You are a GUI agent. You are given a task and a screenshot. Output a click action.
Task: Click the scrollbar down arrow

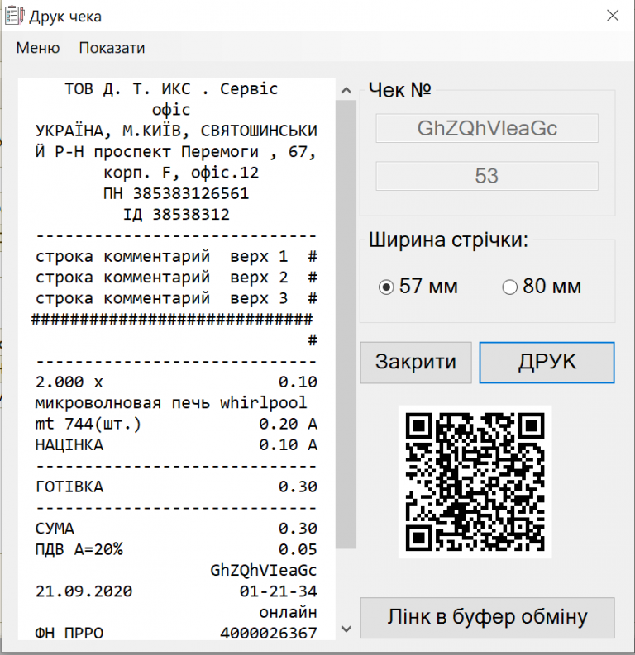[346, 629]
